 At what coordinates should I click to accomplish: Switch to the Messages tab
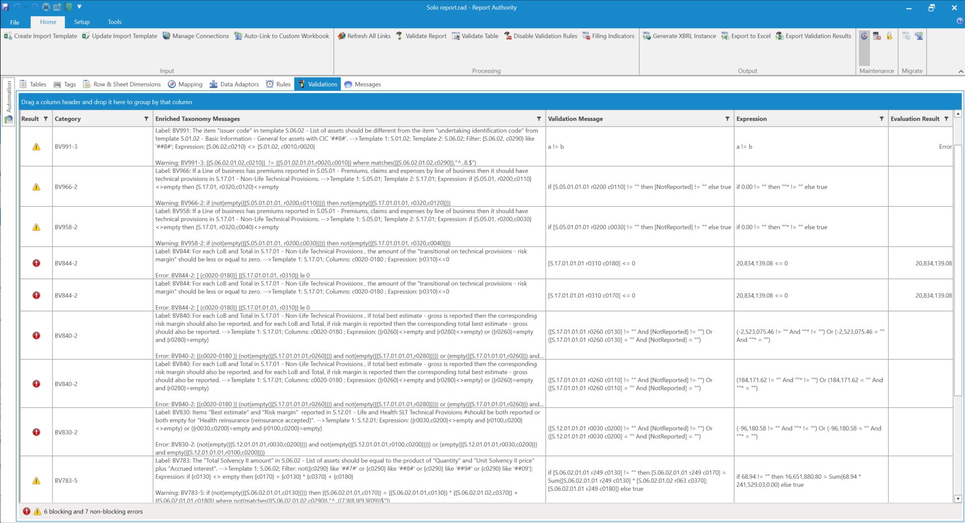click(x=363, y=84)
